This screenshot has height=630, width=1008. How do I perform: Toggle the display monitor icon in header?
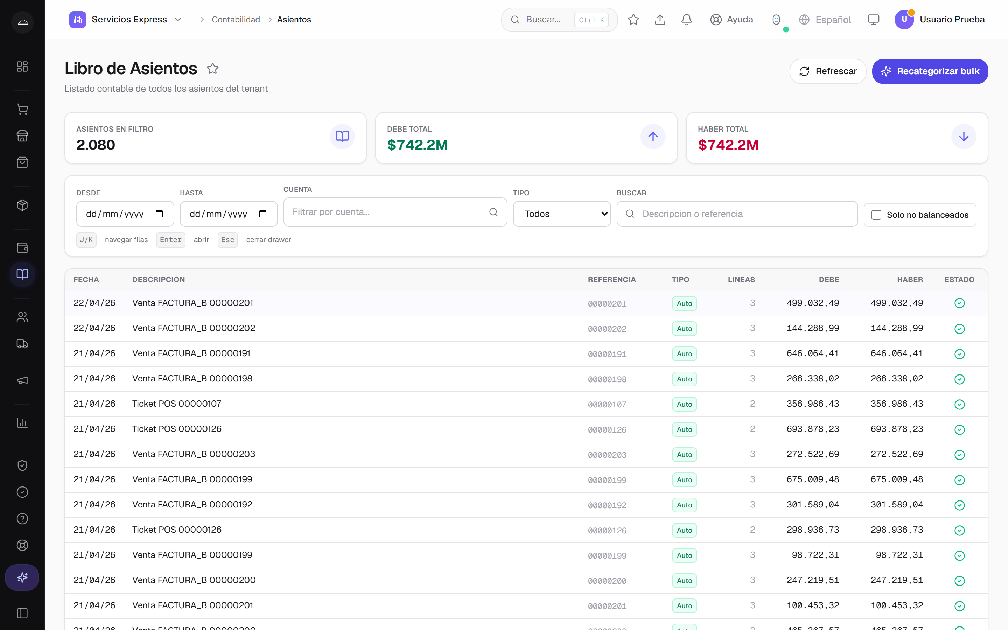coord(873,20)
